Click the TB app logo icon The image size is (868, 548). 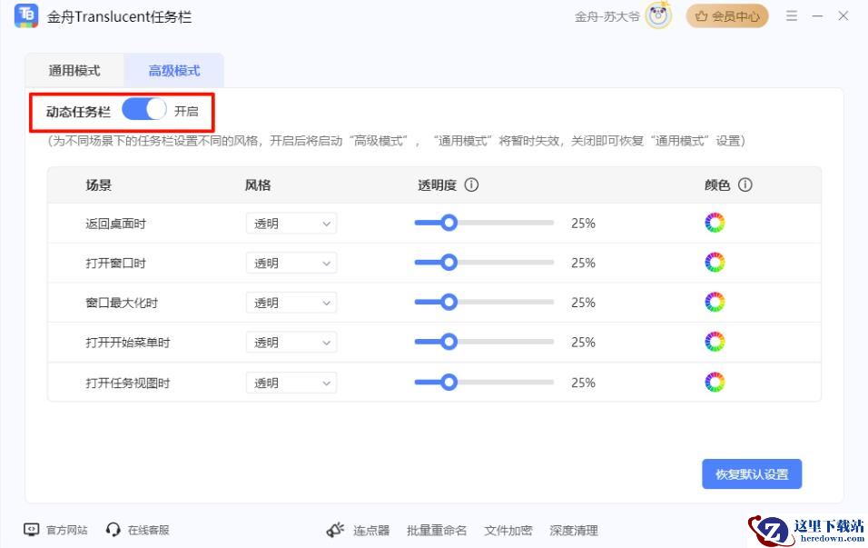pos(26,15)
